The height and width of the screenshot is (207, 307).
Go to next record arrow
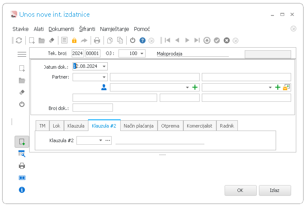pyautogui.click(x=187, y=40)
